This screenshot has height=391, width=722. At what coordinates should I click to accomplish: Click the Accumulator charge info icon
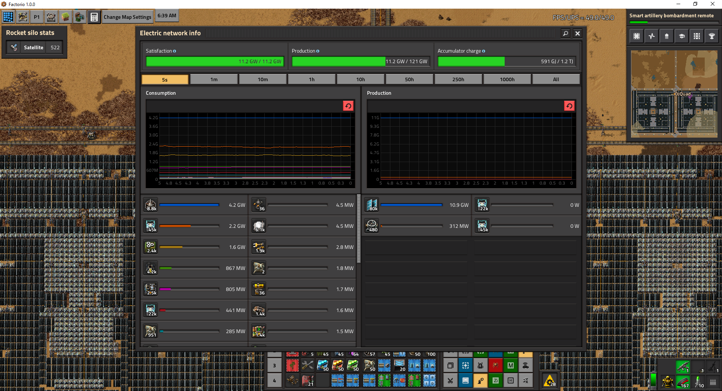[x=484, y=51]
